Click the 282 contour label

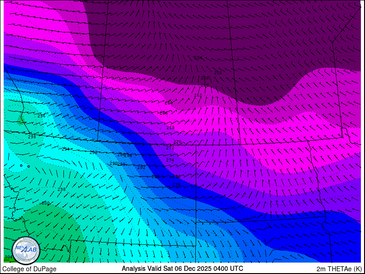pyautogui.click(x=141, y=167)
